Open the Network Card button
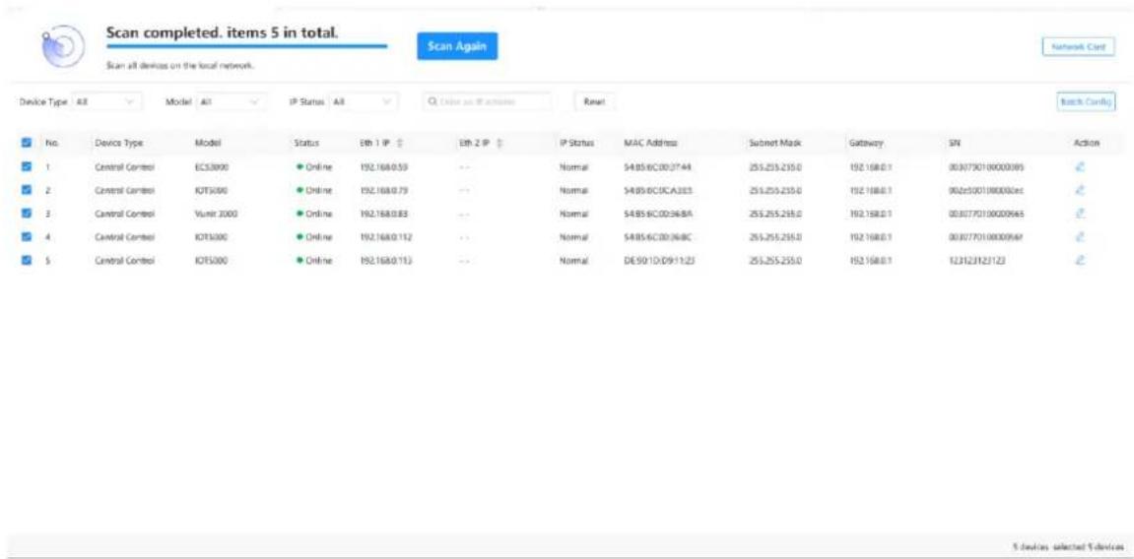This screenshot has width=1134, height=559. [1078, 46]
